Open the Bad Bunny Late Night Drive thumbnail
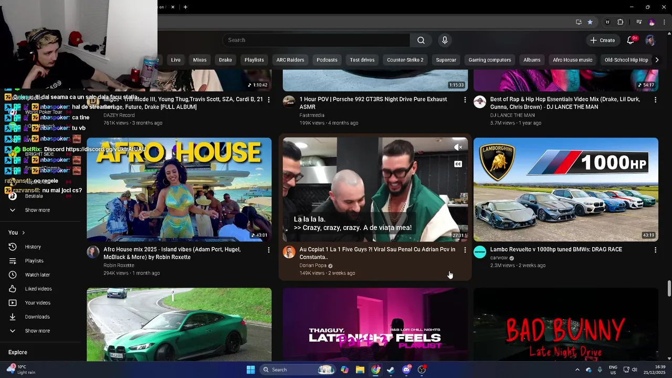This screenshot has width=672, height=378. coord(566,324)
